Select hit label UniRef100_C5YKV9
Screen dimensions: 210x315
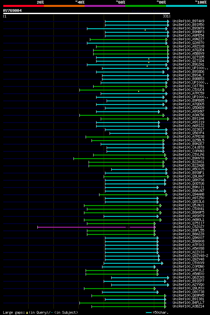(x=188, y=263)
